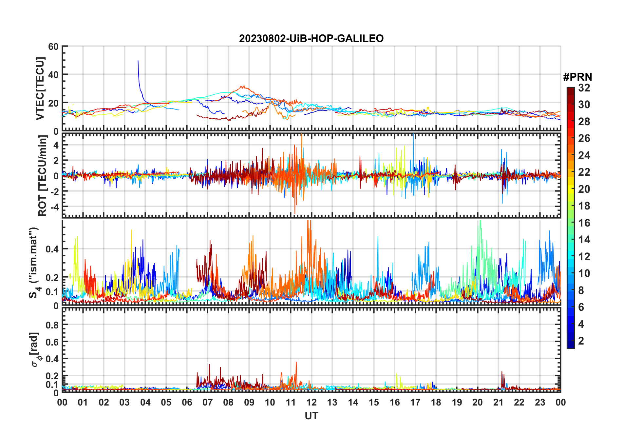
Task: Pick the orange band beside colorbar label 24
Action: coord(571,155)
